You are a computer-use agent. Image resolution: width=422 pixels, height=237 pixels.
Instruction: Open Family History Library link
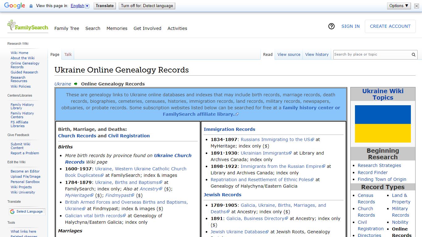click(22, 106)
